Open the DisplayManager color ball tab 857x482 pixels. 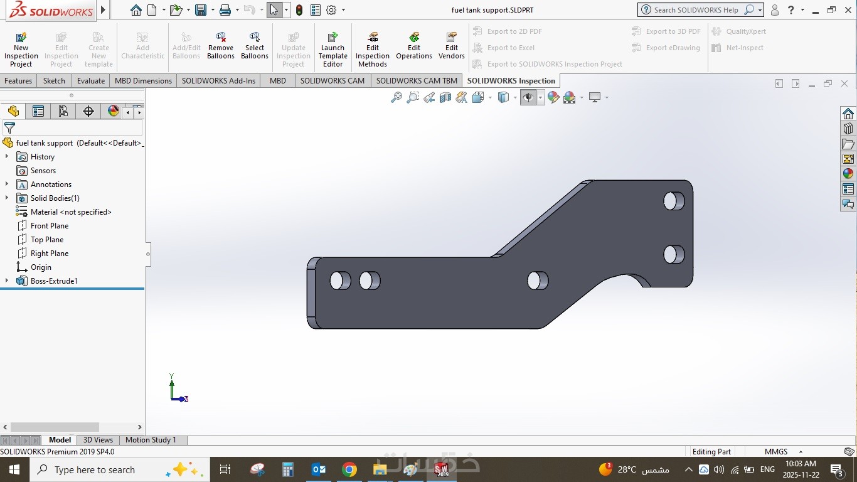coord(114,111)
